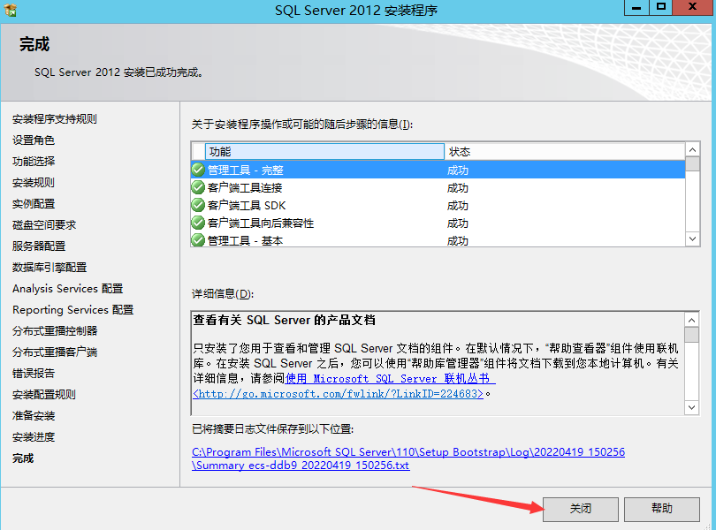This screenshot has height=530, width=716.
Task: Select 完成 step in the sidebar
Action: tap(23, 458)
